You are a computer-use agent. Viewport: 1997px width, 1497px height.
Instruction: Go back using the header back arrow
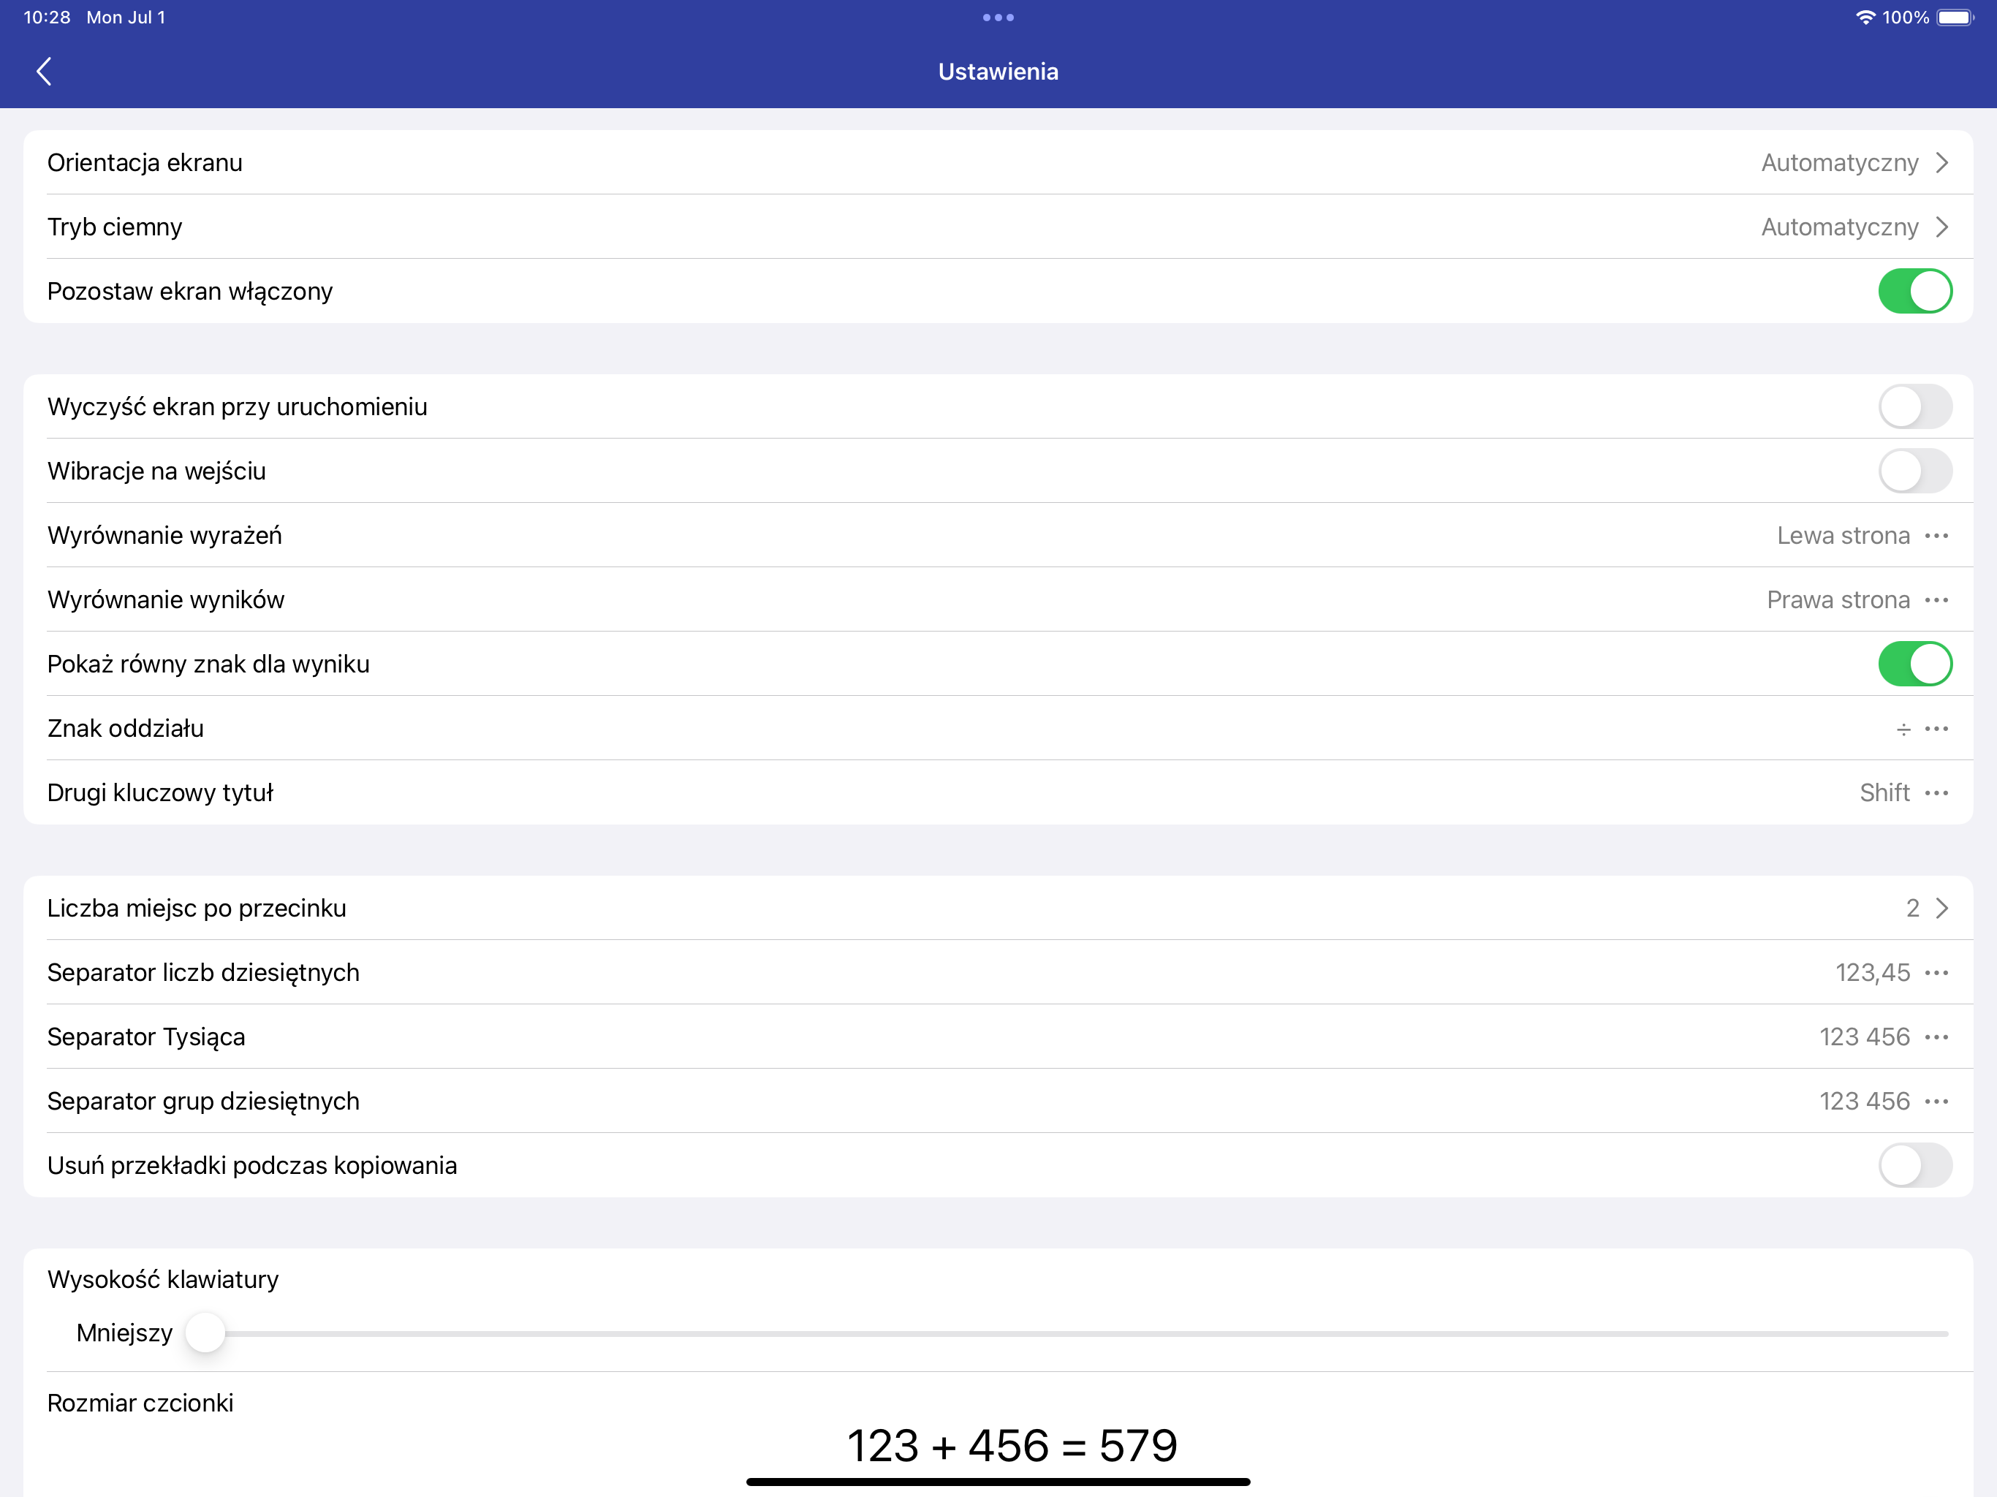43,72
